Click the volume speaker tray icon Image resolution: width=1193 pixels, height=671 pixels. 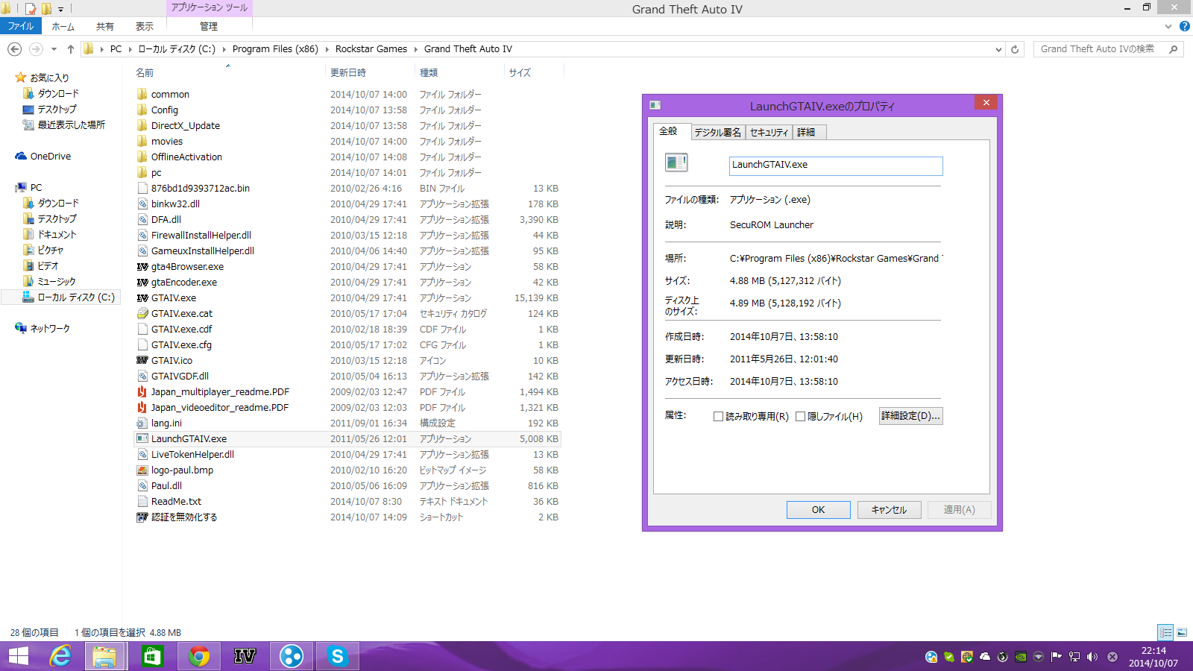(x=1092, y=657)
